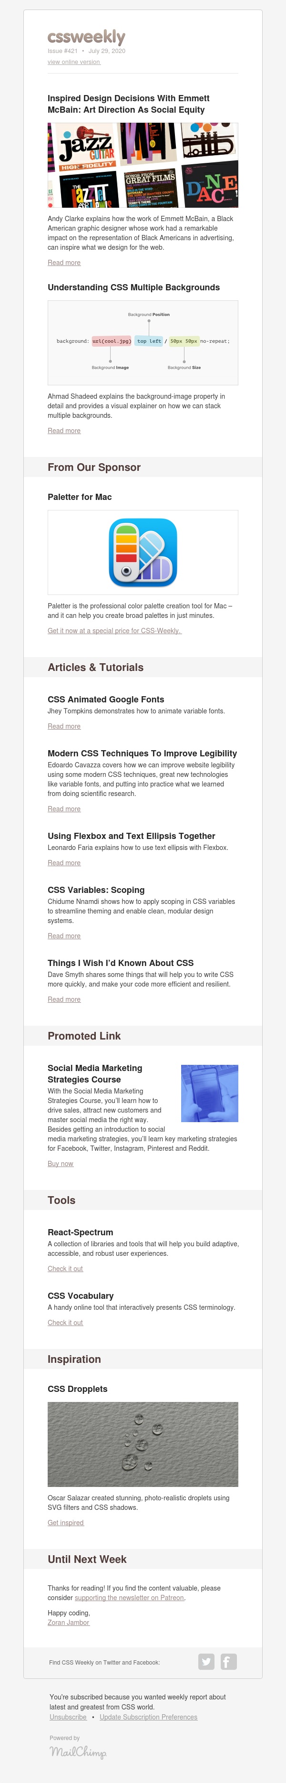Screen dimensions: 286x1783
Task: Click the Twitter icon in footer
Action: coord(206,1662)
